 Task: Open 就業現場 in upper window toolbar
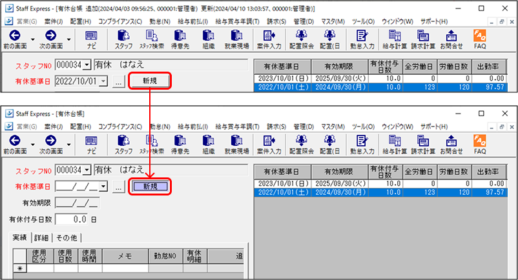(x=236, y=39)
